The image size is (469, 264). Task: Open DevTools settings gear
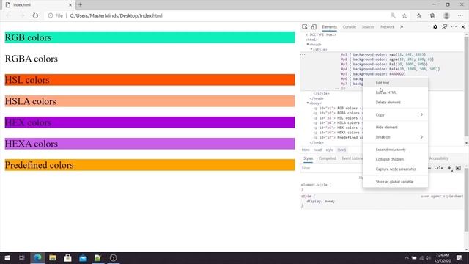(x=435, y=26)
